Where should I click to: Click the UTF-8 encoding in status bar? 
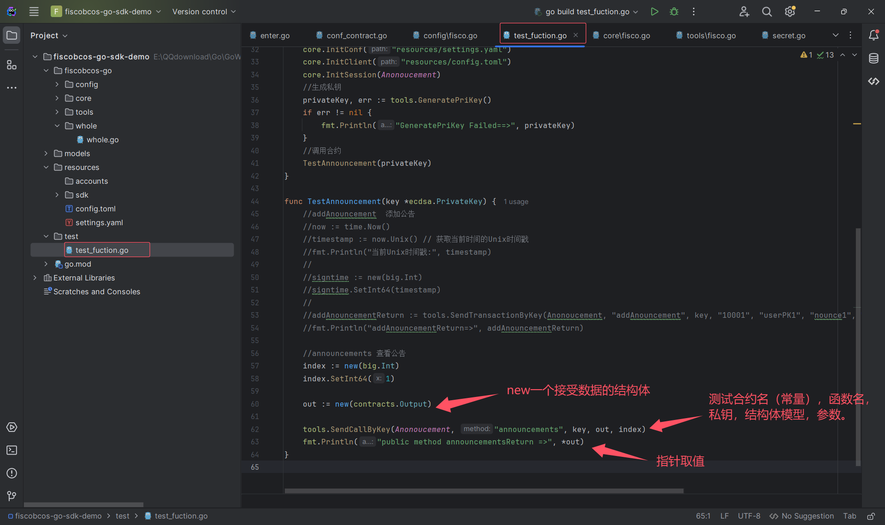click(749, 516)
